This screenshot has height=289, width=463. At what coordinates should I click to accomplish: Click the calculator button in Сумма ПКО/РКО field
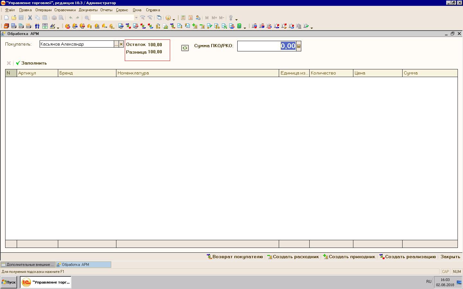[299, 46]
